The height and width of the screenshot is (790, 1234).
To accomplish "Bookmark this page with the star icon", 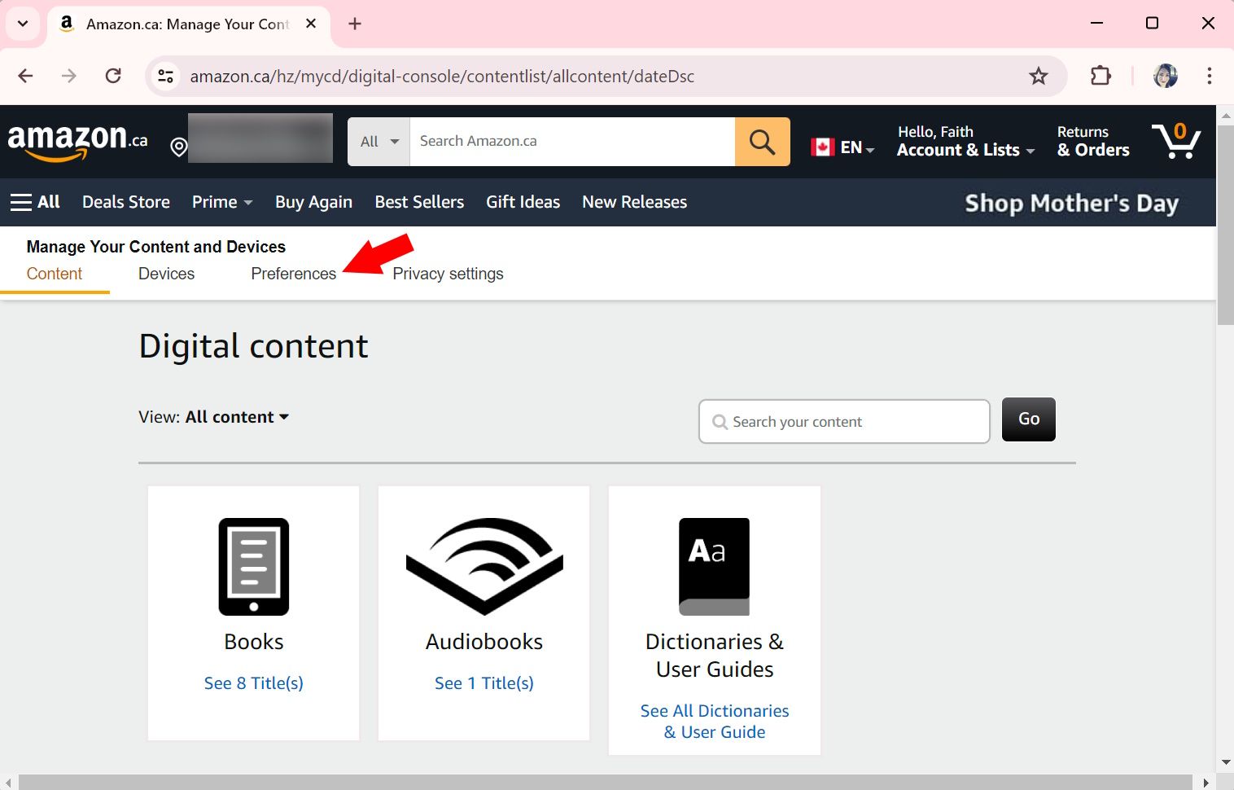I will click(1039, 76).
